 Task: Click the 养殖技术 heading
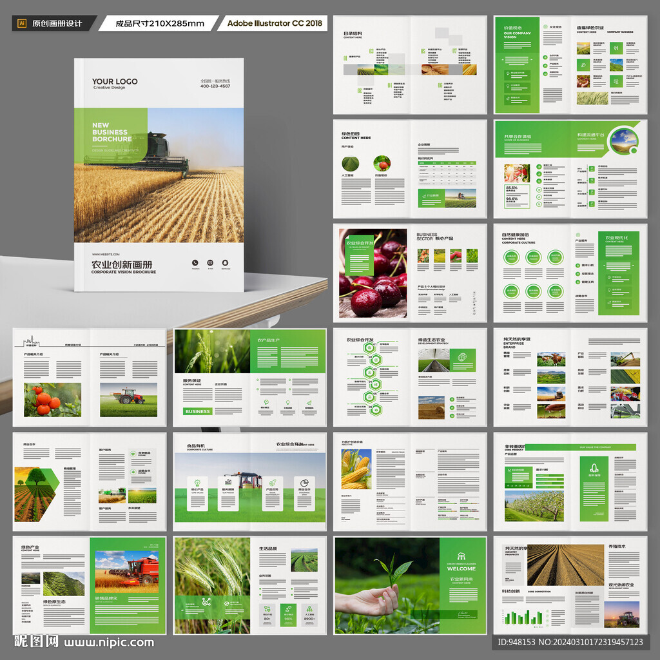[617, 547]
